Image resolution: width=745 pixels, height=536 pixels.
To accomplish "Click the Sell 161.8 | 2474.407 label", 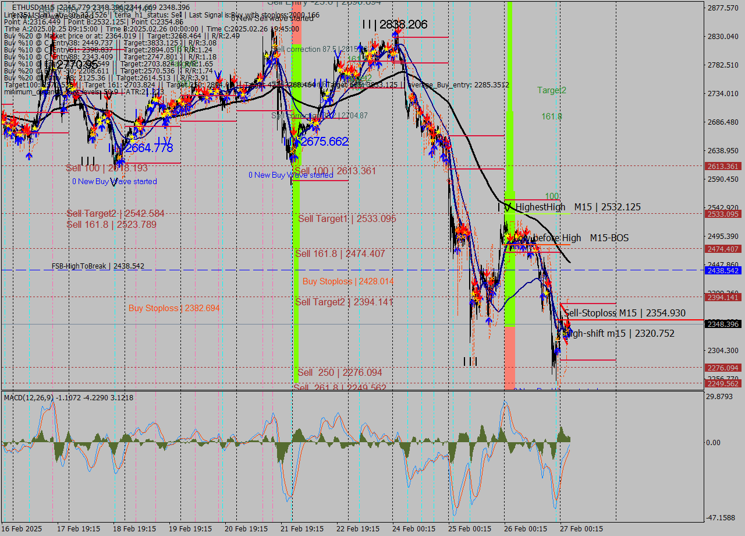I will (x=340, y=253).
